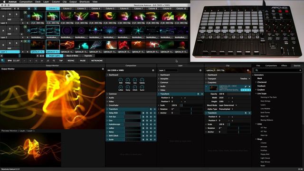Open Output Monitor settings gear
This screenshot has height=171, width=304.
(103, 69)
